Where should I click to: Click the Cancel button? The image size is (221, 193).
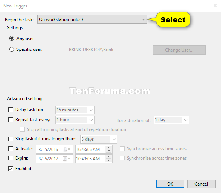pyautogui.click(x=202, y=184)
